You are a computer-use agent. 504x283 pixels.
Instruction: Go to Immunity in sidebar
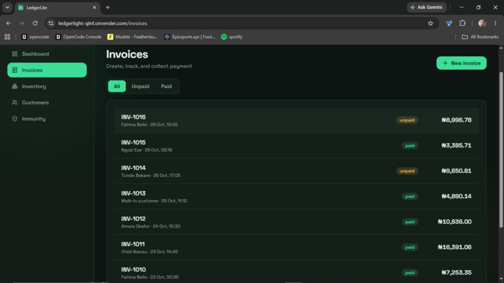[x=47, y=119]
